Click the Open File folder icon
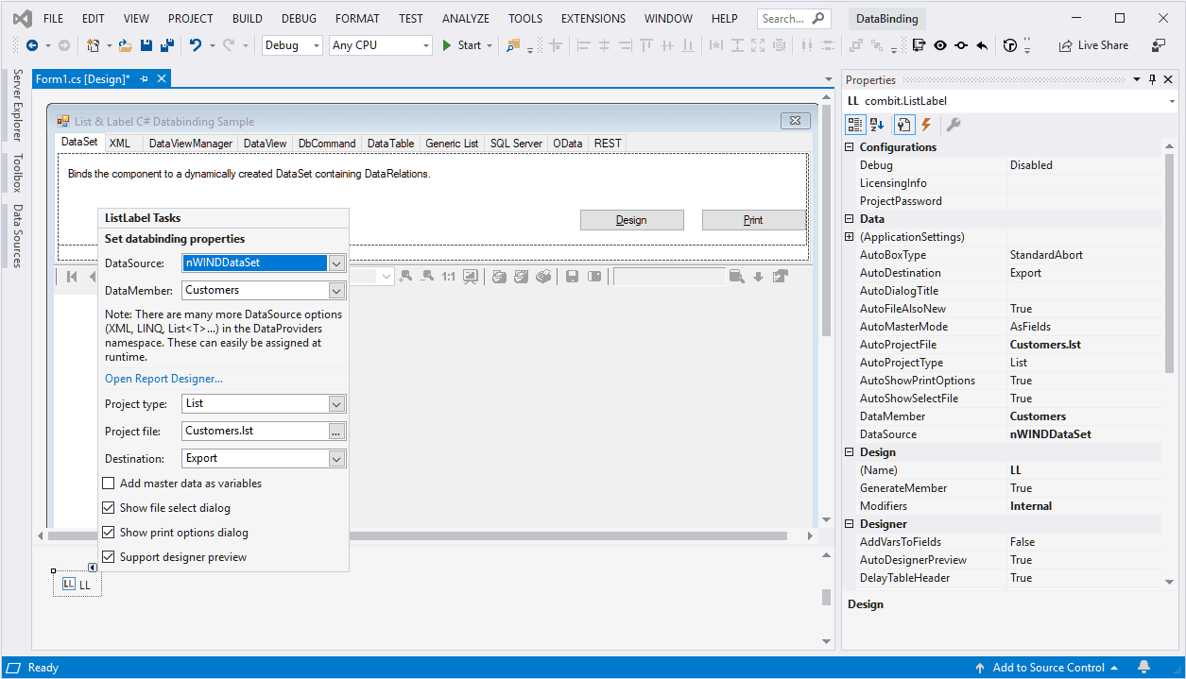 (125, 45)
